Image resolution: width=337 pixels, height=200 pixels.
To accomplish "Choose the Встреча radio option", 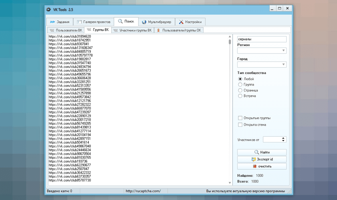I will 240,96.
